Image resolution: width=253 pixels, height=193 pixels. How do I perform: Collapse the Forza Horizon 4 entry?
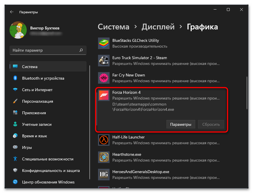point(161,95)
